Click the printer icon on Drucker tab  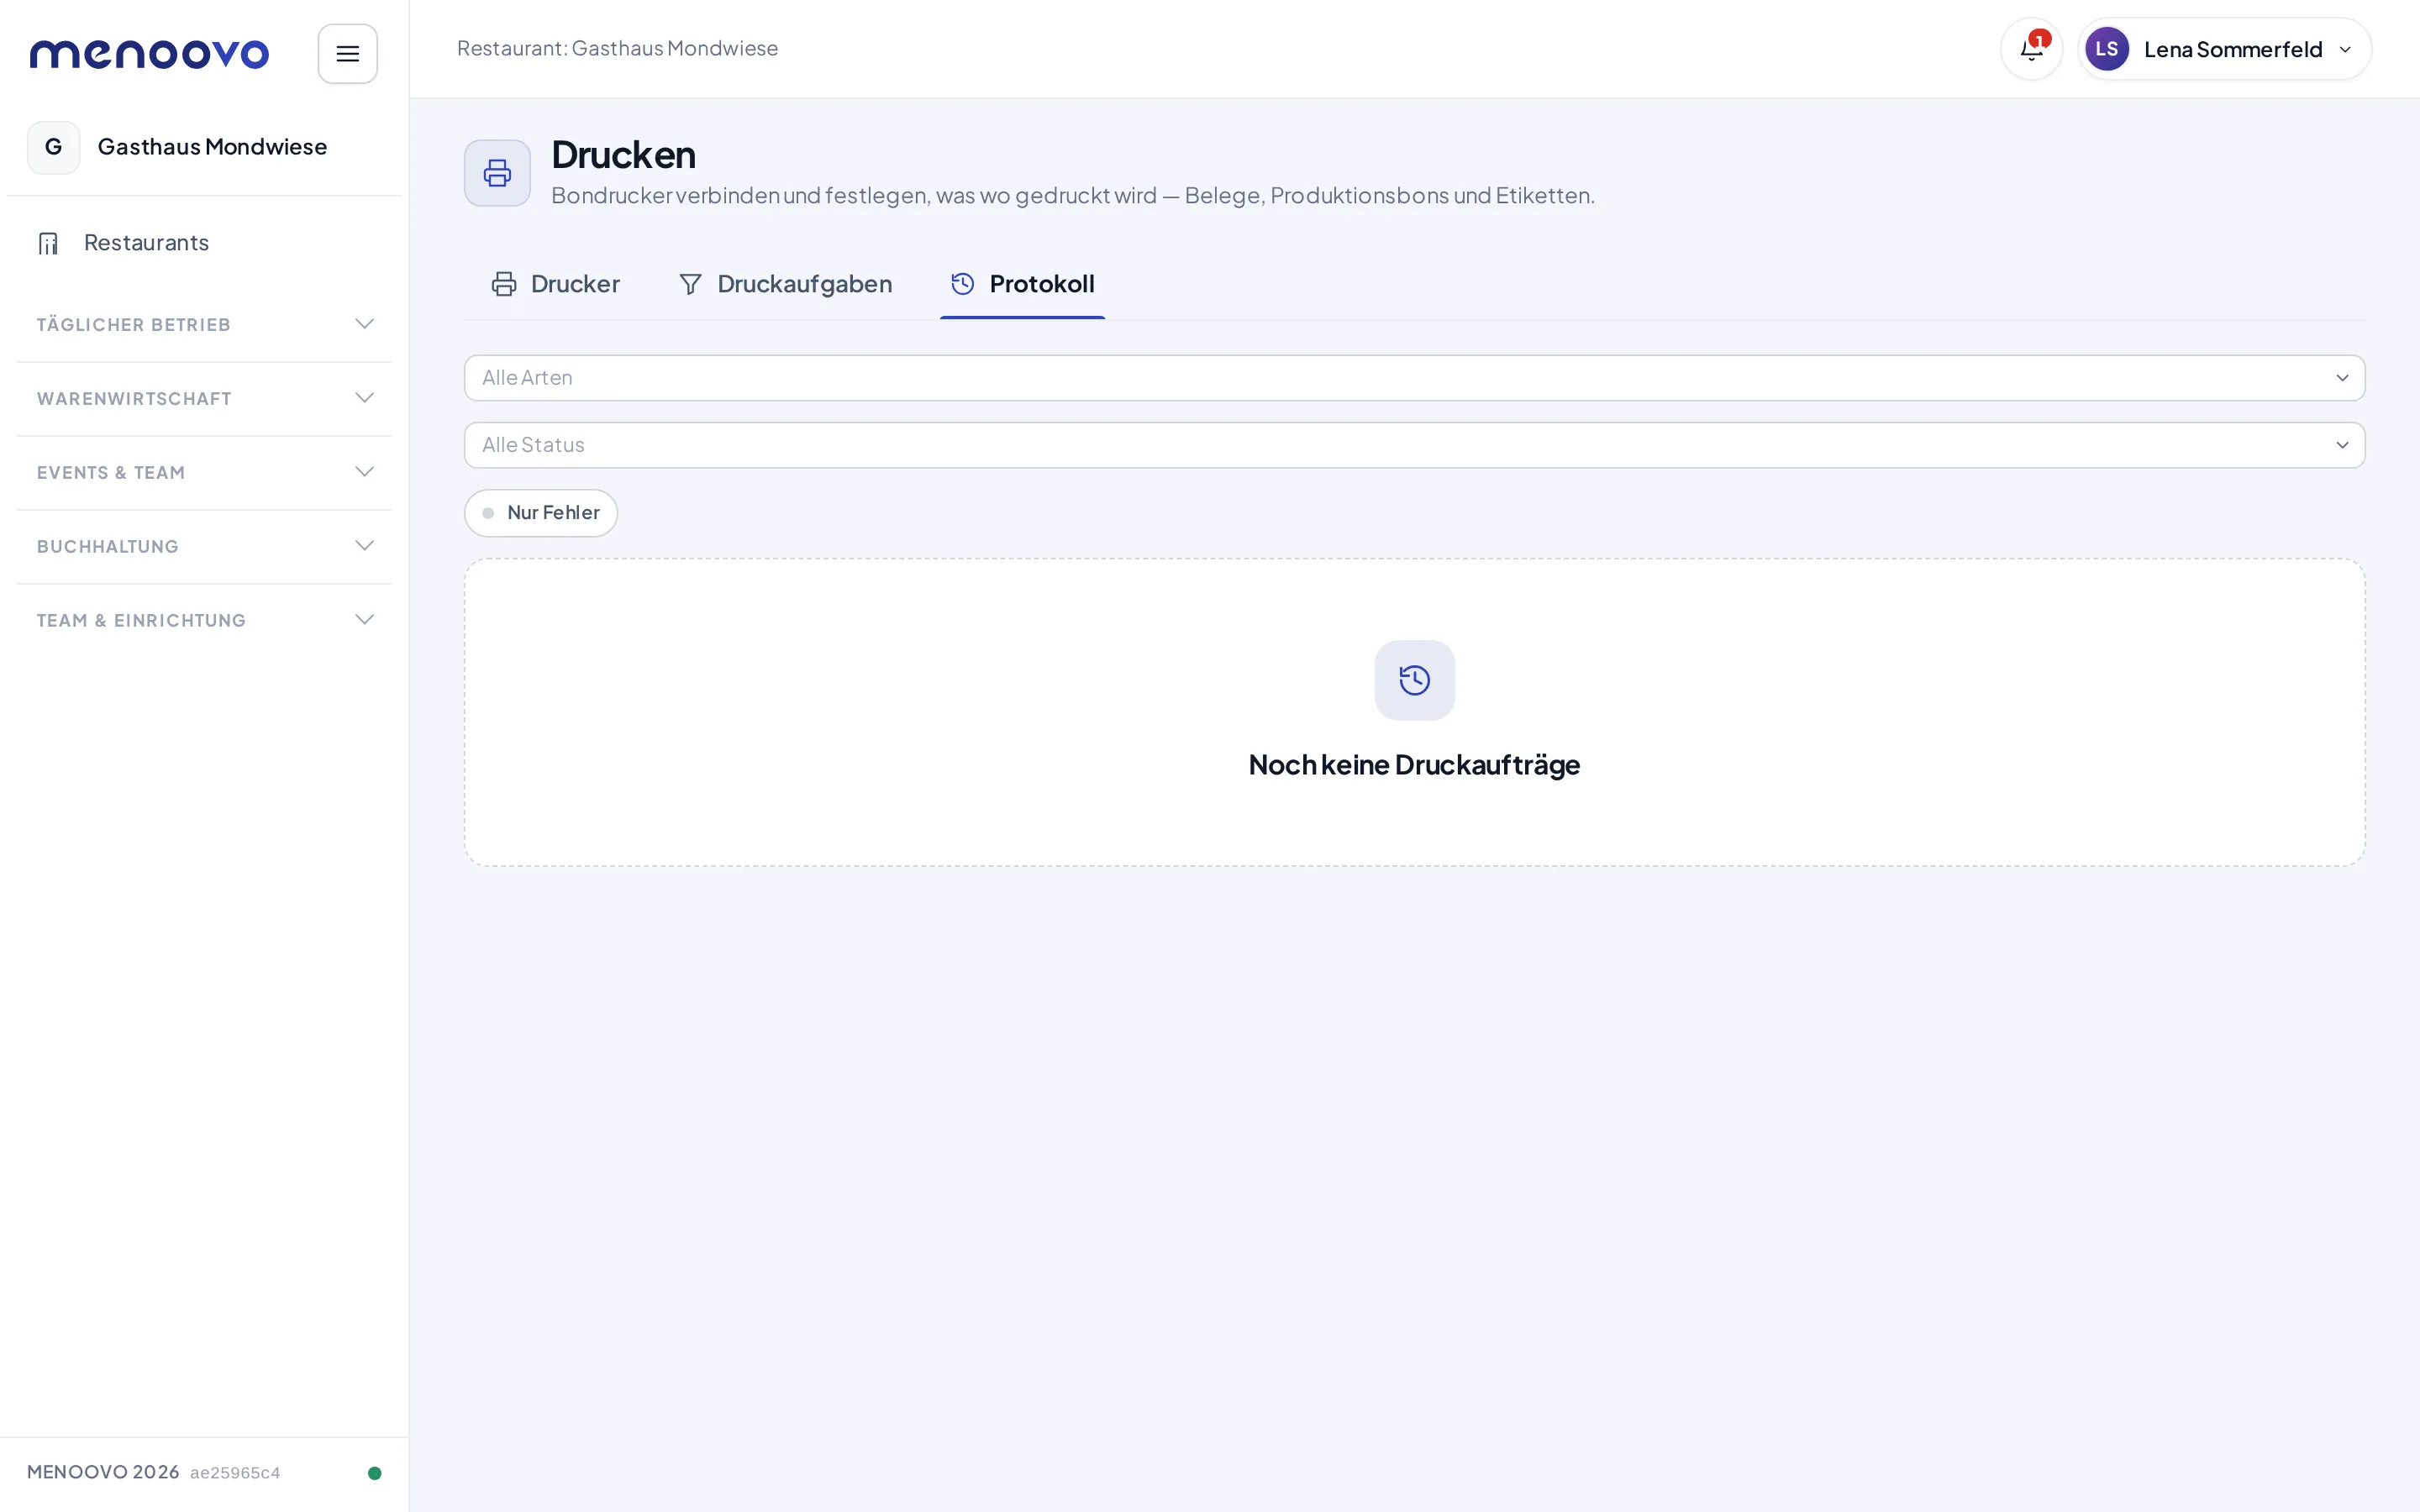coord(504,284)
